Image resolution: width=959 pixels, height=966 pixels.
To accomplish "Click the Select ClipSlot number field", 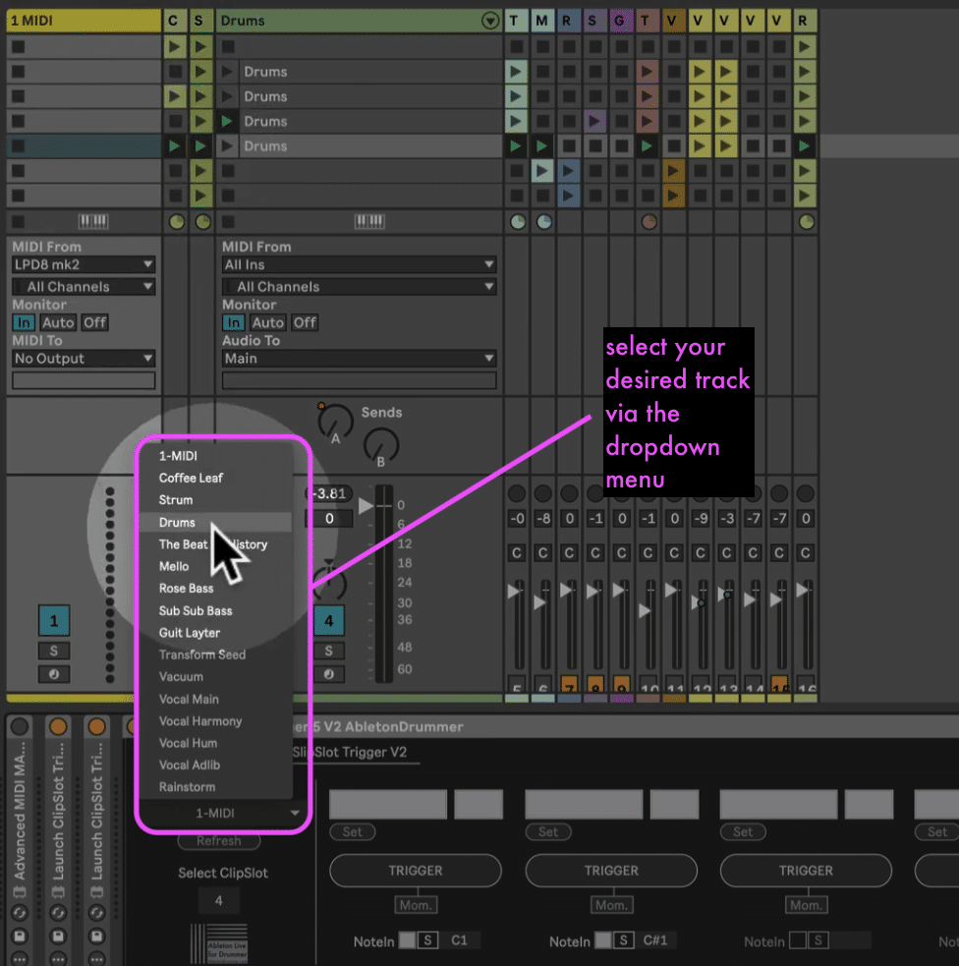I will [x=218, y=900].
